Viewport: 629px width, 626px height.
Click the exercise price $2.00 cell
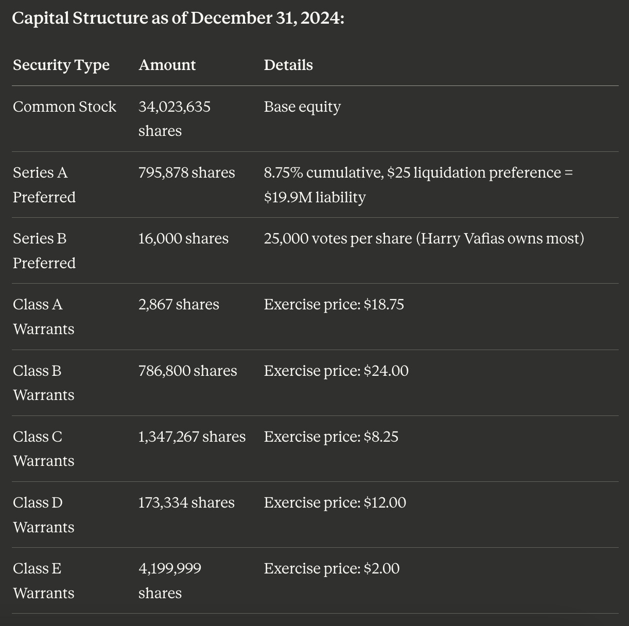(x=332, y=568)
